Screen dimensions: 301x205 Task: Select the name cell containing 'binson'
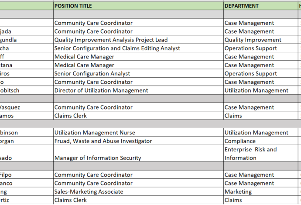tap(27, 133)
